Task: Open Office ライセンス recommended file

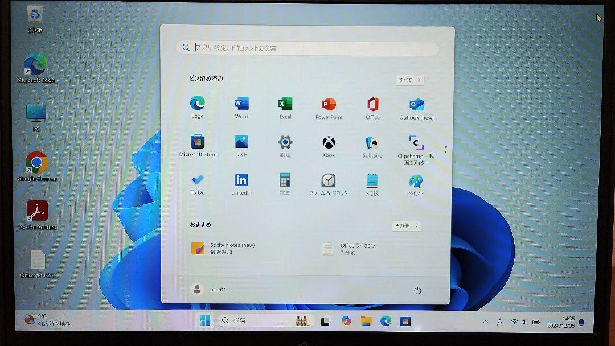Action: (x=349, y=249)
